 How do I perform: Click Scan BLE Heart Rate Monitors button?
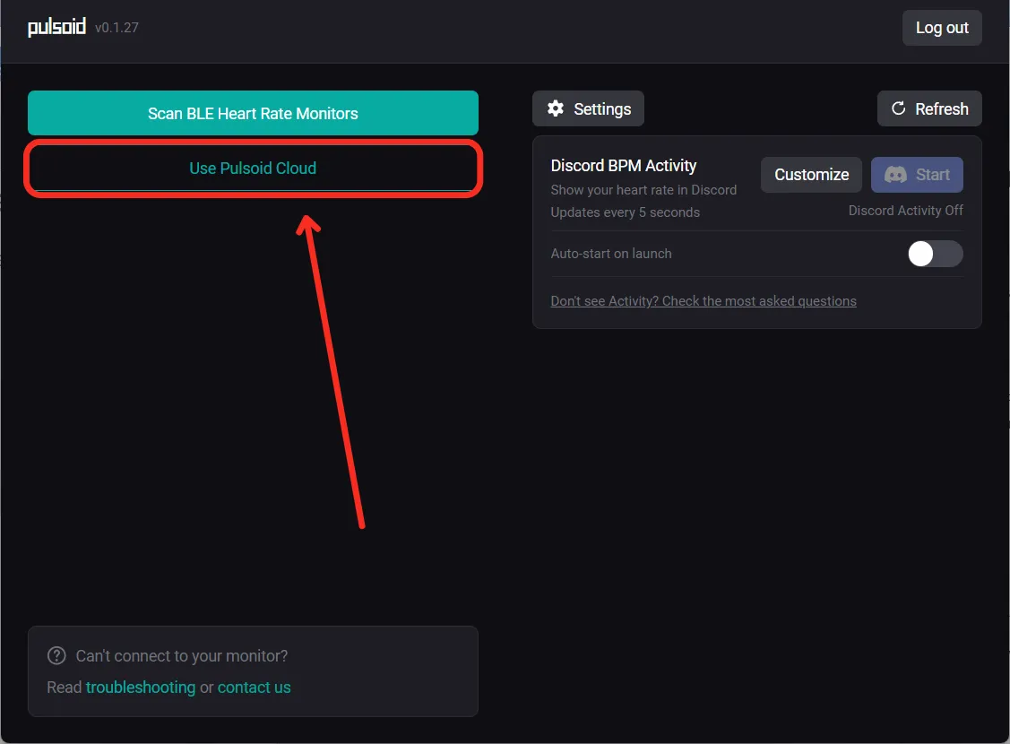click(x=253, y=113)
